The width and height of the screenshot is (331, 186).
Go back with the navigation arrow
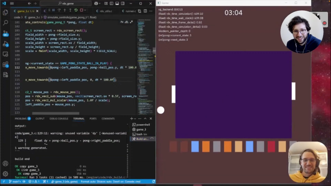(29, 3)
